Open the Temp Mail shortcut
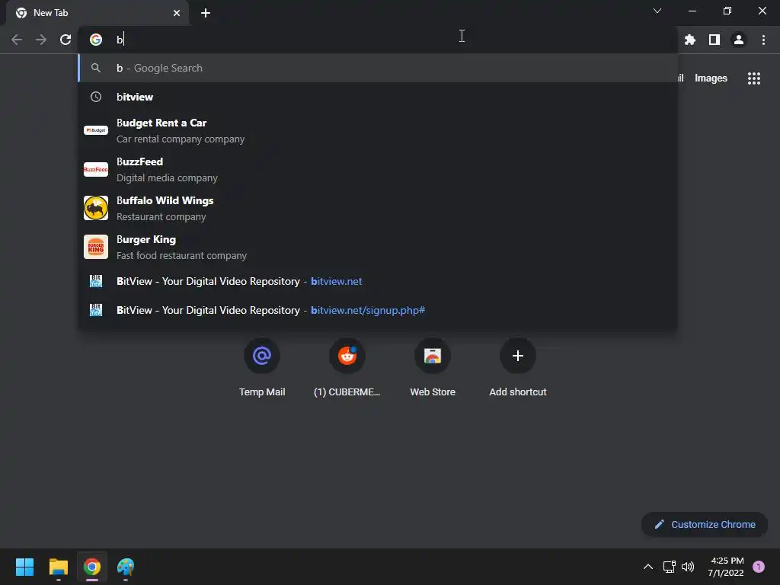Screen dimensions: 780x585 [x=262, y=368]
